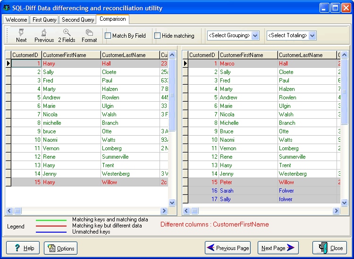
Task: Click CustomerID header in left grid
Action: 26,55
